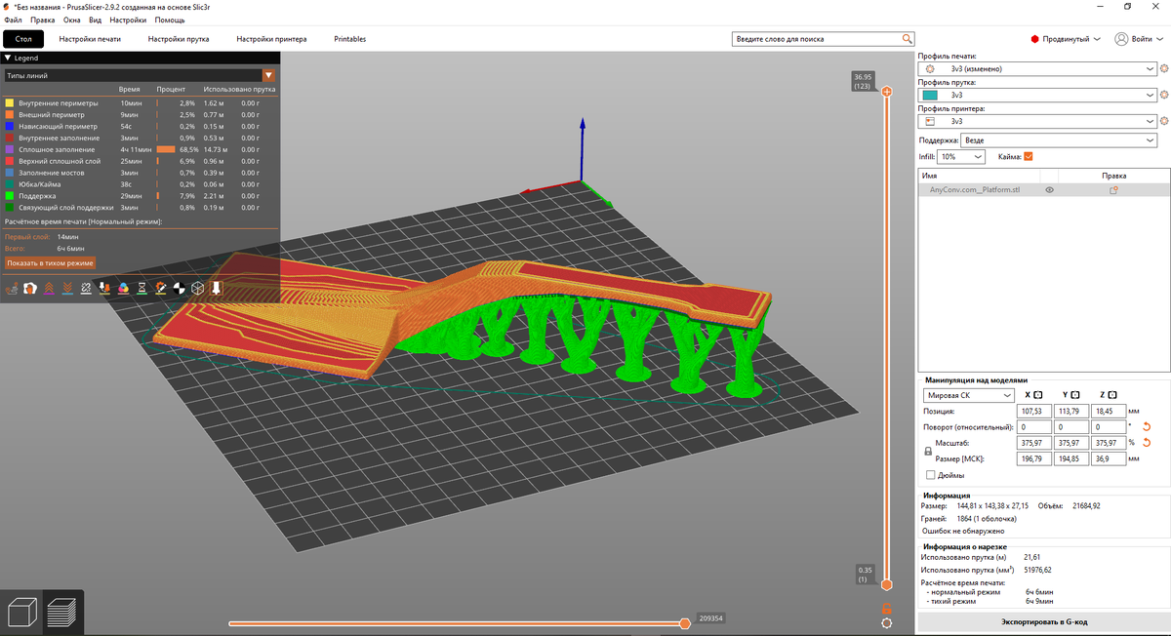Open print profile settings gear

pos(1164,69)
